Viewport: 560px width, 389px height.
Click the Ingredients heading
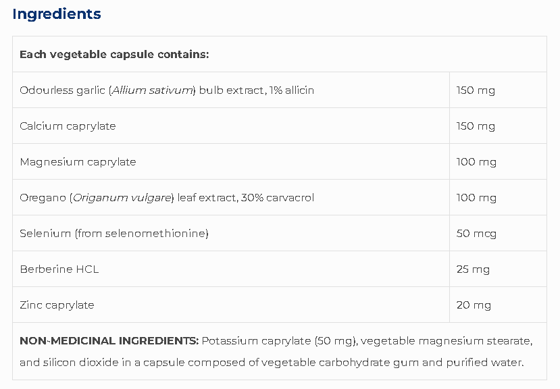point(57,14)
